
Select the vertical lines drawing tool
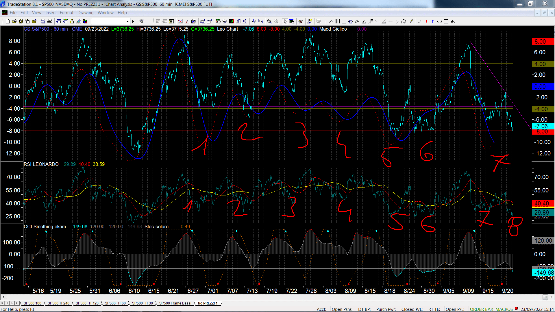(337, 21)
